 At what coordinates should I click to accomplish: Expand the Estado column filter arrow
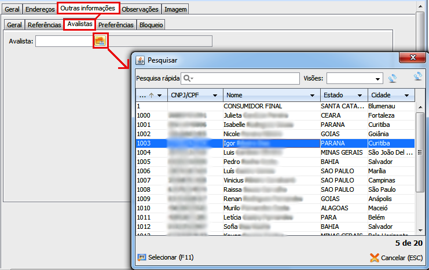pyautogui.click(x=360, y=95)
